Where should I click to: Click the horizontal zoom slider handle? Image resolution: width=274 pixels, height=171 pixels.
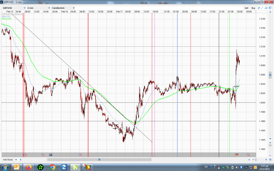point(256,160)
